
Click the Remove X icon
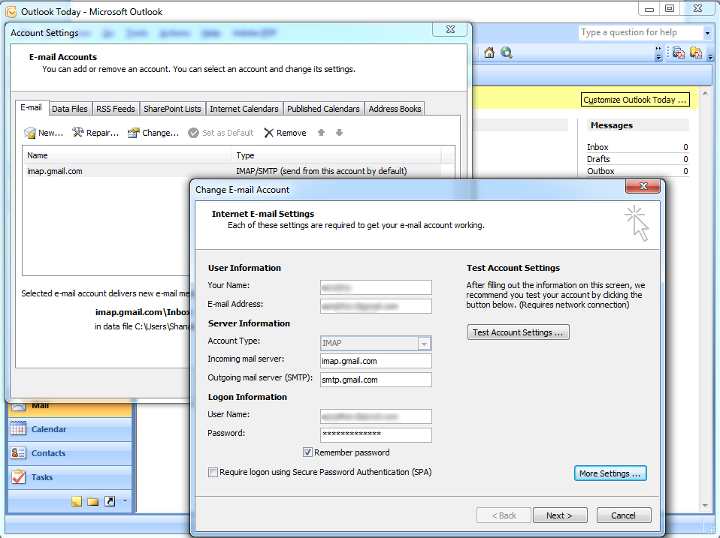point(268,133)
